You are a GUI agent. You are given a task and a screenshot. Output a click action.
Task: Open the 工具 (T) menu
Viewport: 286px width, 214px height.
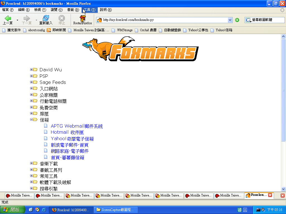(x=90, y=10)
